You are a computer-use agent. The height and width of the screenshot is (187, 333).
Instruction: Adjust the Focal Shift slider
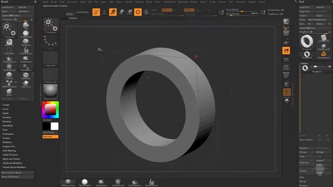coord(241,10)
